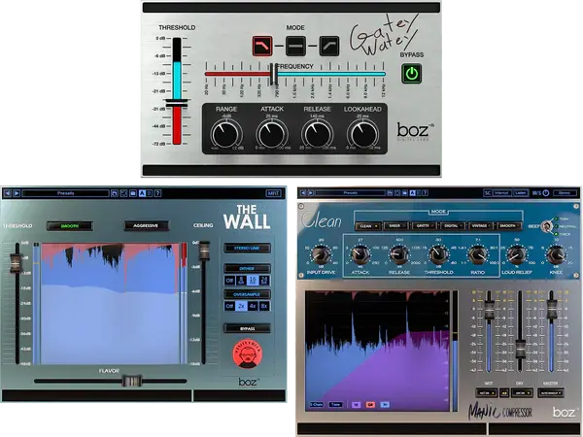583x437 pixels.
Task: Toggle the green Bypass power button
Action: 412,73
